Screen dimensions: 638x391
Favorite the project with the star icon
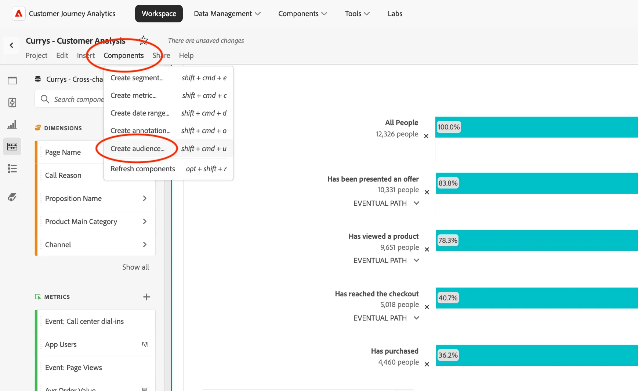click(144, 40)
